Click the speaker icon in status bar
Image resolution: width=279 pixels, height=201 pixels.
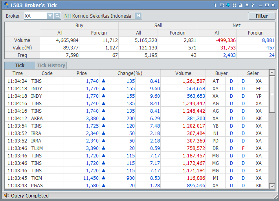coord(6,196)
